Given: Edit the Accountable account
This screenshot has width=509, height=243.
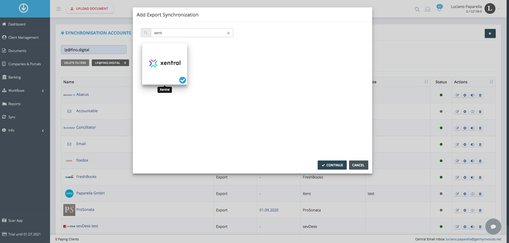Looking at the screenshot, I should (457, 111).
